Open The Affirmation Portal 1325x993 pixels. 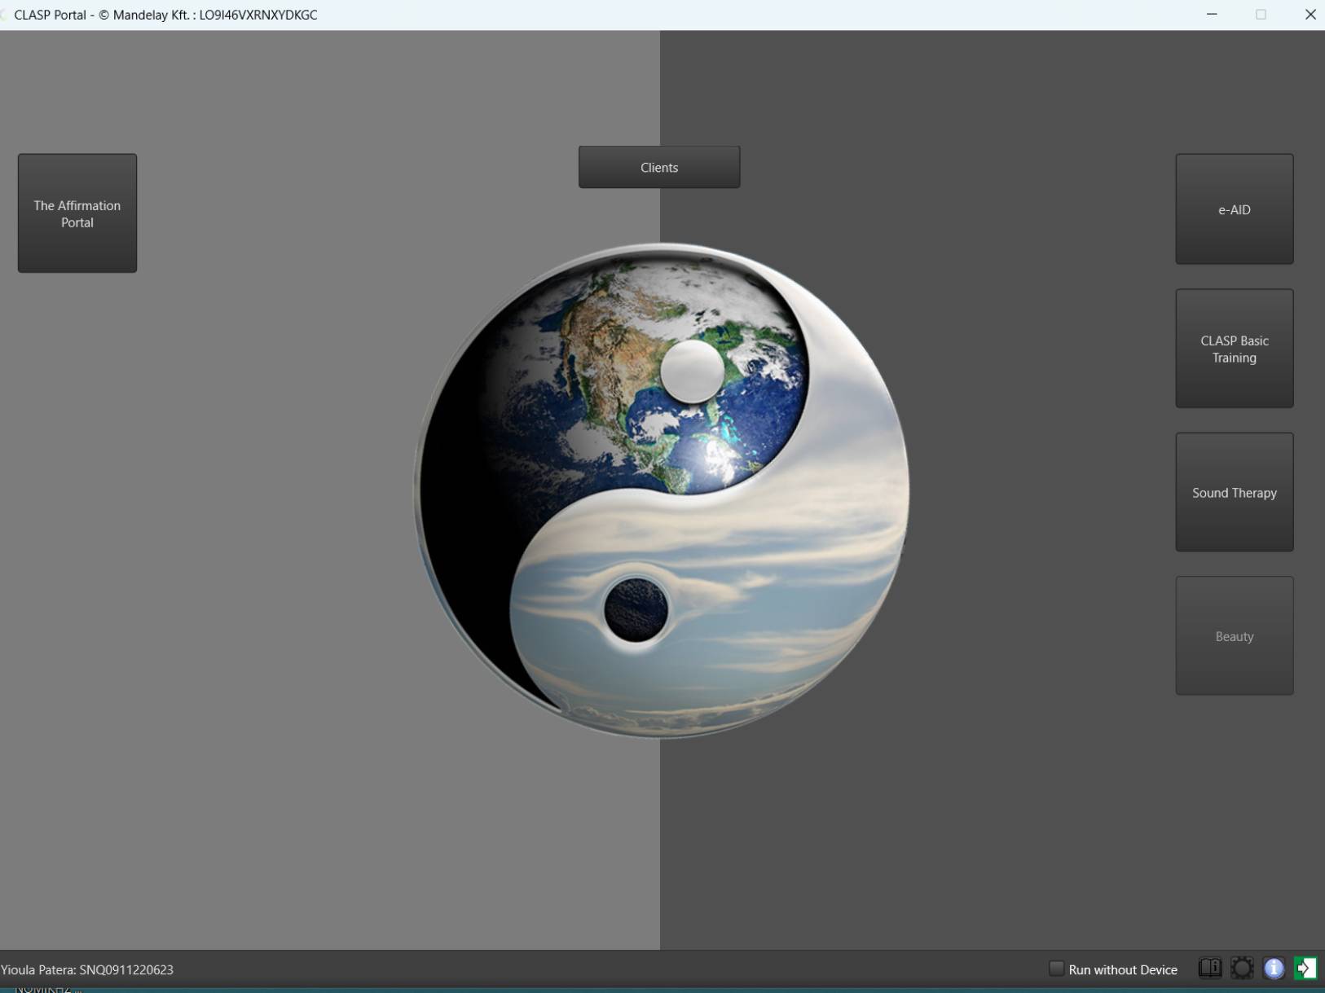coord(77,213)
